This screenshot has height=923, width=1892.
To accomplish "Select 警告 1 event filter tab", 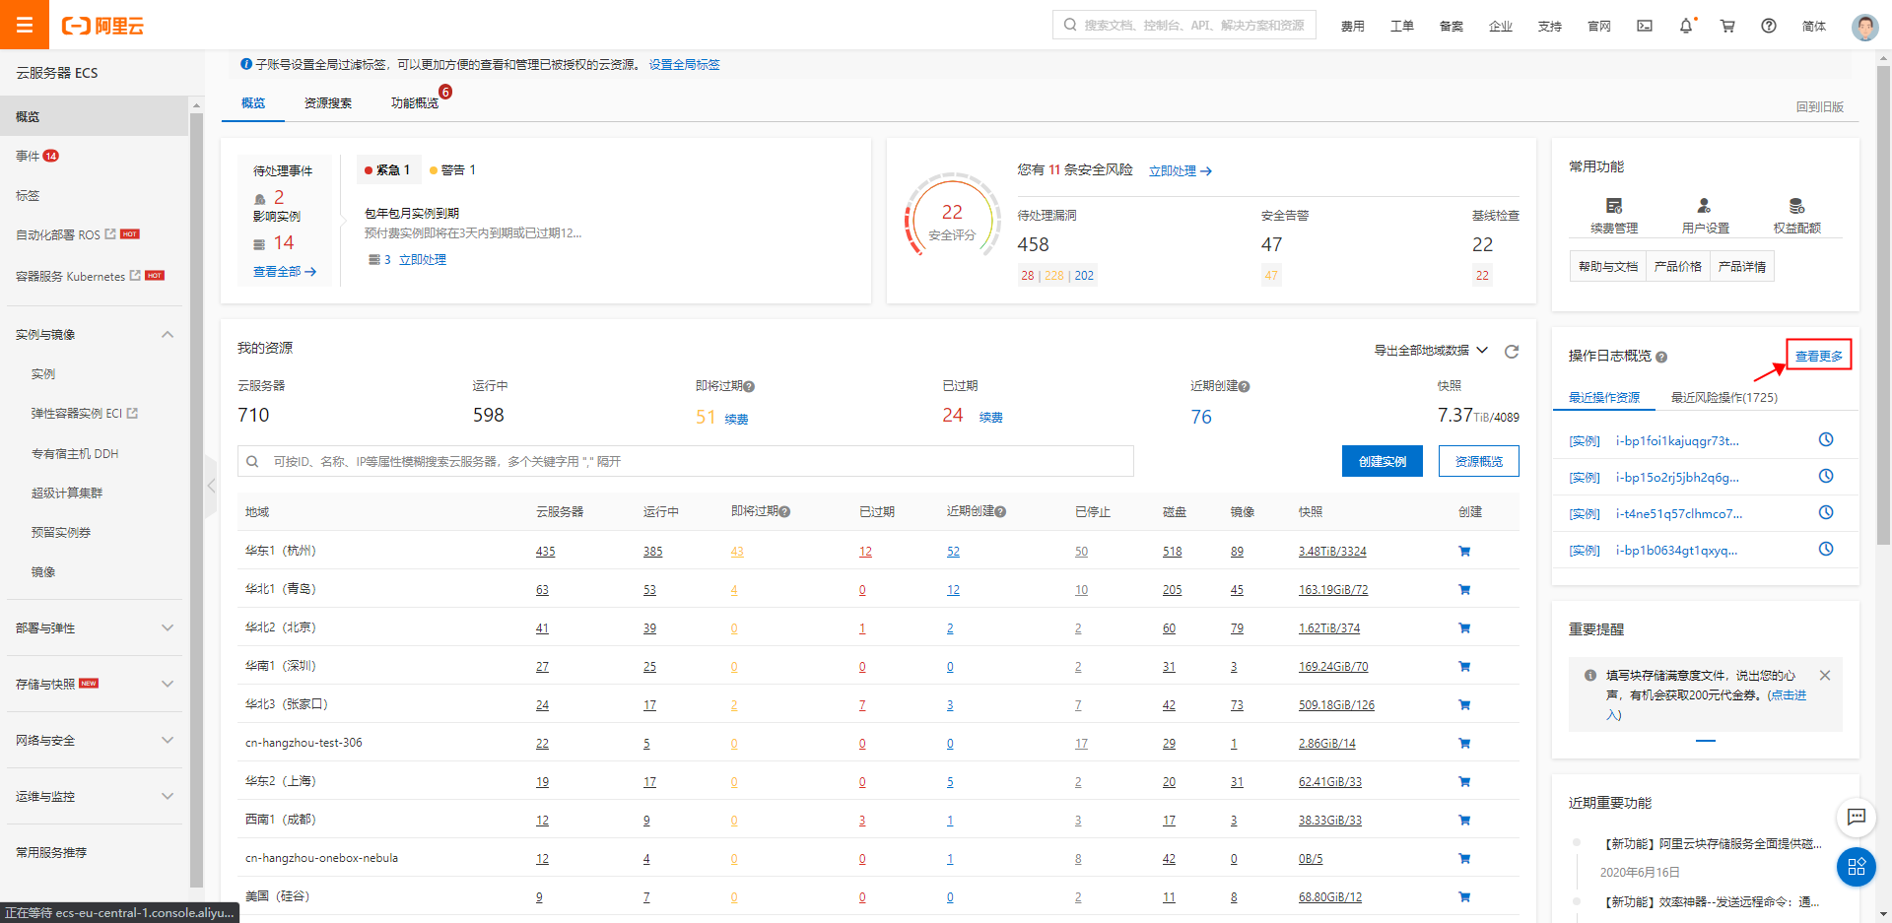I will click(453, 170).
